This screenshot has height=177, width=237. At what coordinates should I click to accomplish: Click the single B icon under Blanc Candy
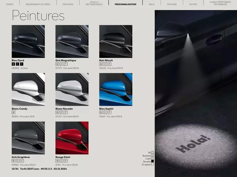tap(13, 112)
